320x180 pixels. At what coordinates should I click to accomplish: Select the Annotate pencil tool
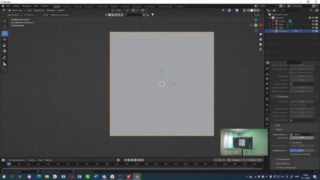pos(4,58)
